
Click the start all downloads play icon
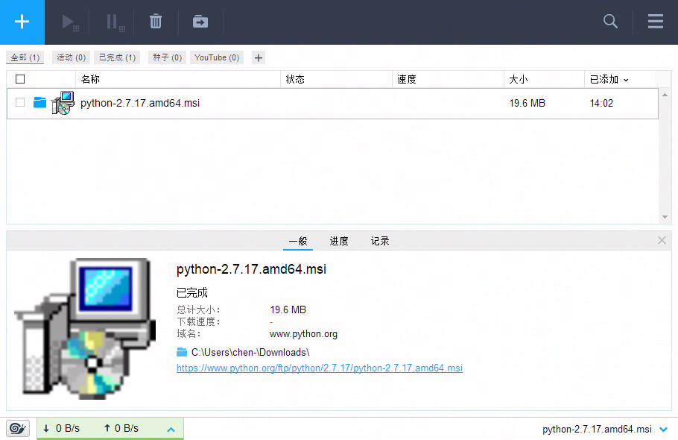(69, 22)
